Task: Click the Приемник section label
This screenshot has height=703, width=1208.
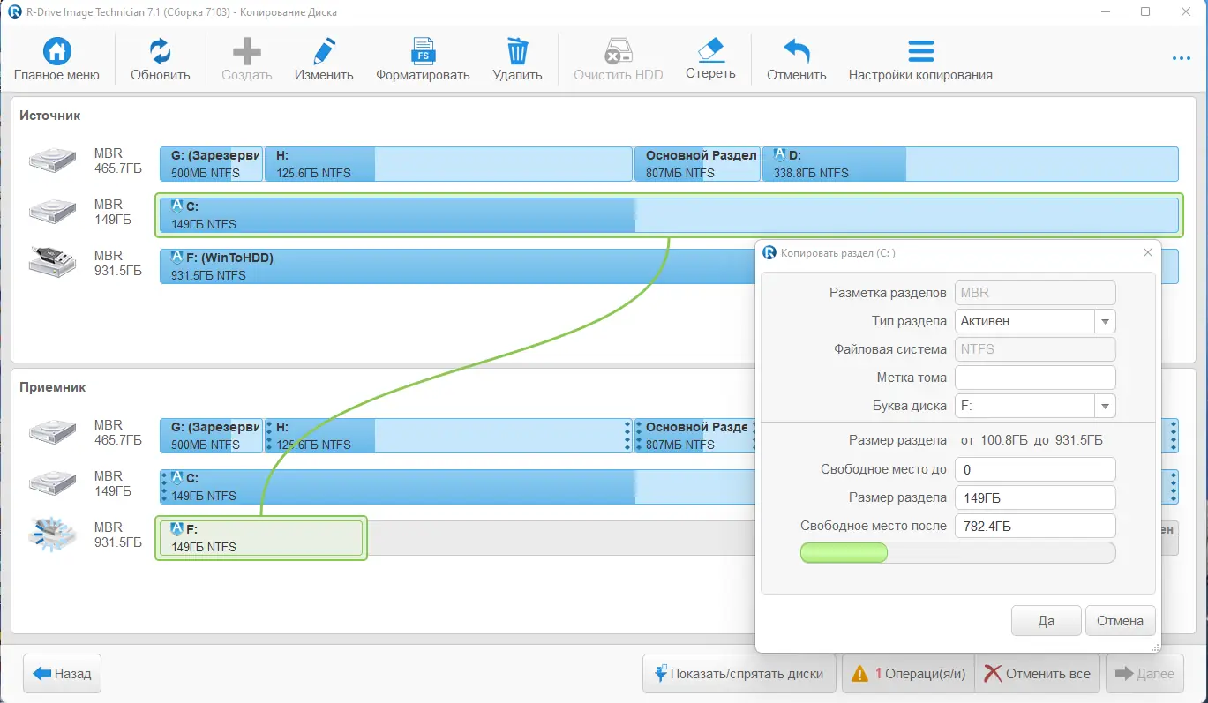Action: click(x=53, y=387)
